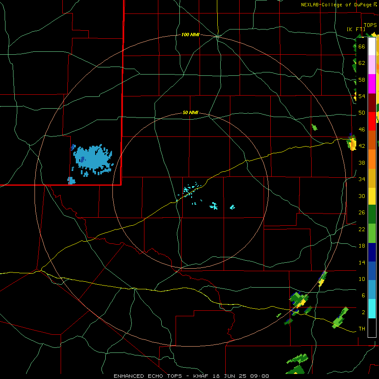The width and height of the screenshot is (379, 379).
Task: Pick the dark red (maroon) legend swatch
Action: 372,103
